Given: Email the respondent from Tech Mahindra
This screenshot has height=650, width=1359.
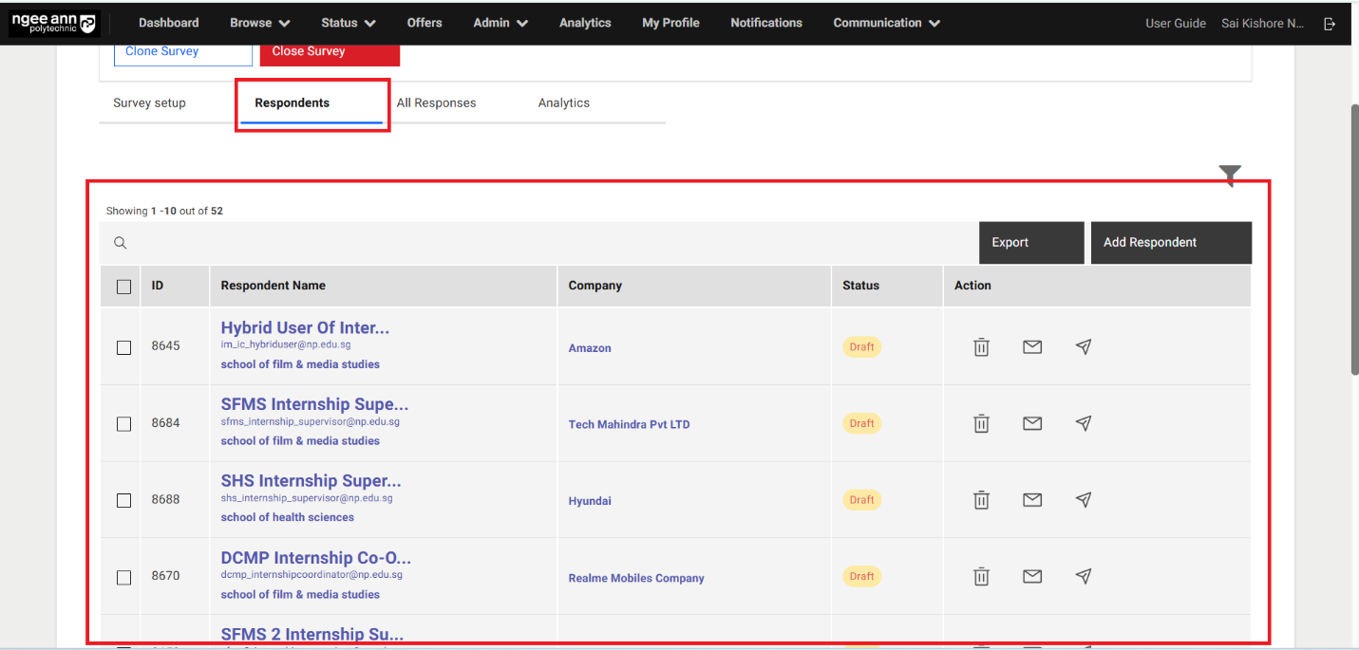Looking at the screenshot, I should (1032, 423).
